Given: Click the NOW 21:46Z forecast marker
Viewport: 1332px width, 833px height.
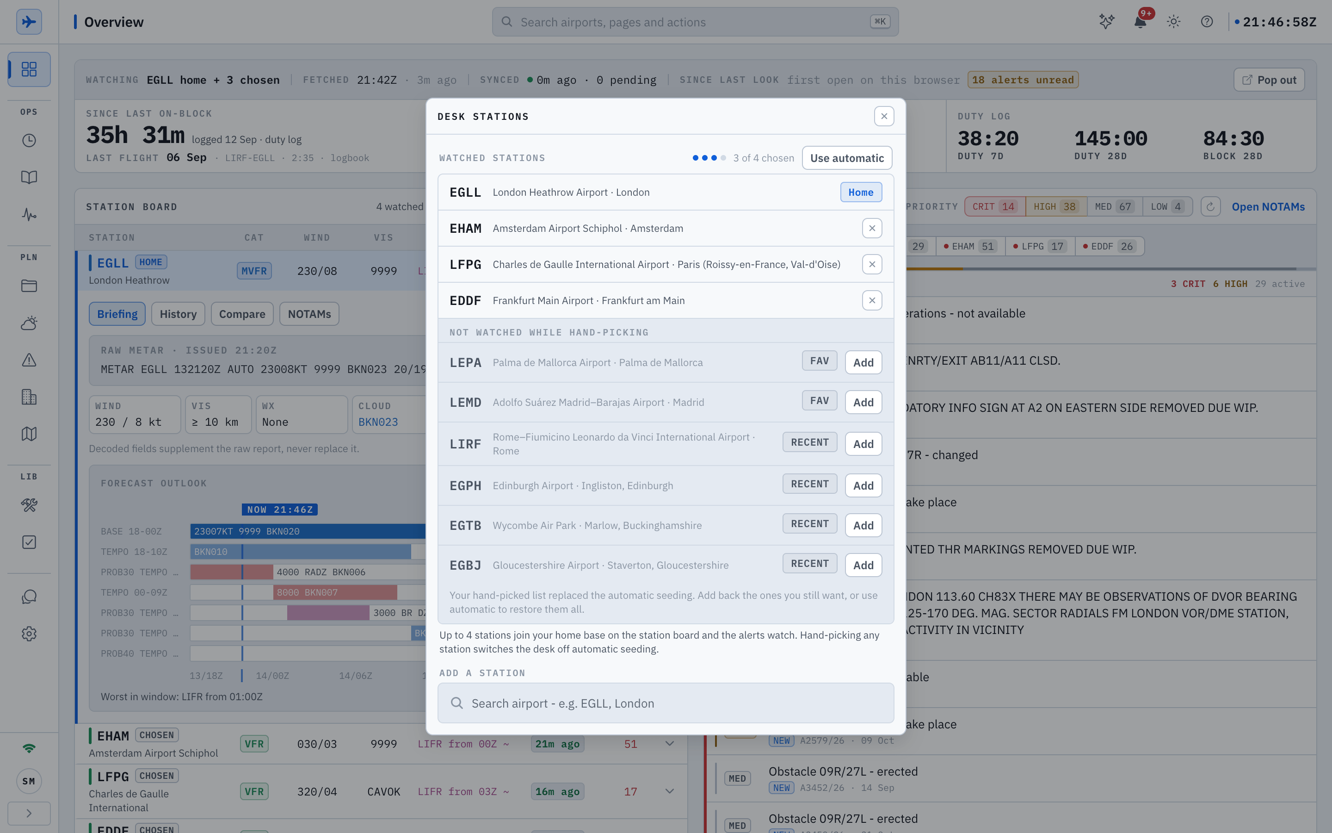Looking at the screenshot, I should 280,510.
